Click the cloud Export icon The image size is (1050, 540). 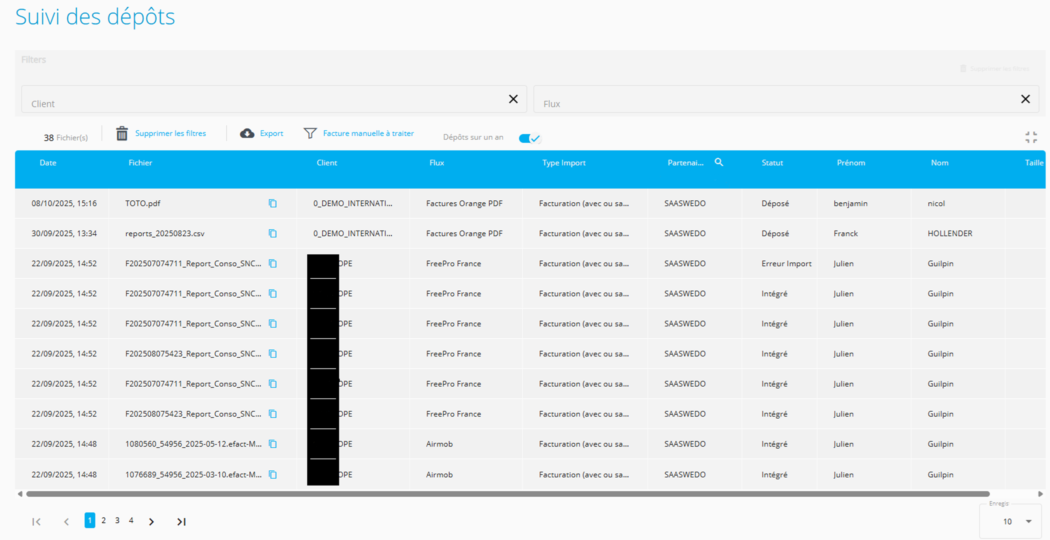click(x=247, y=133)
